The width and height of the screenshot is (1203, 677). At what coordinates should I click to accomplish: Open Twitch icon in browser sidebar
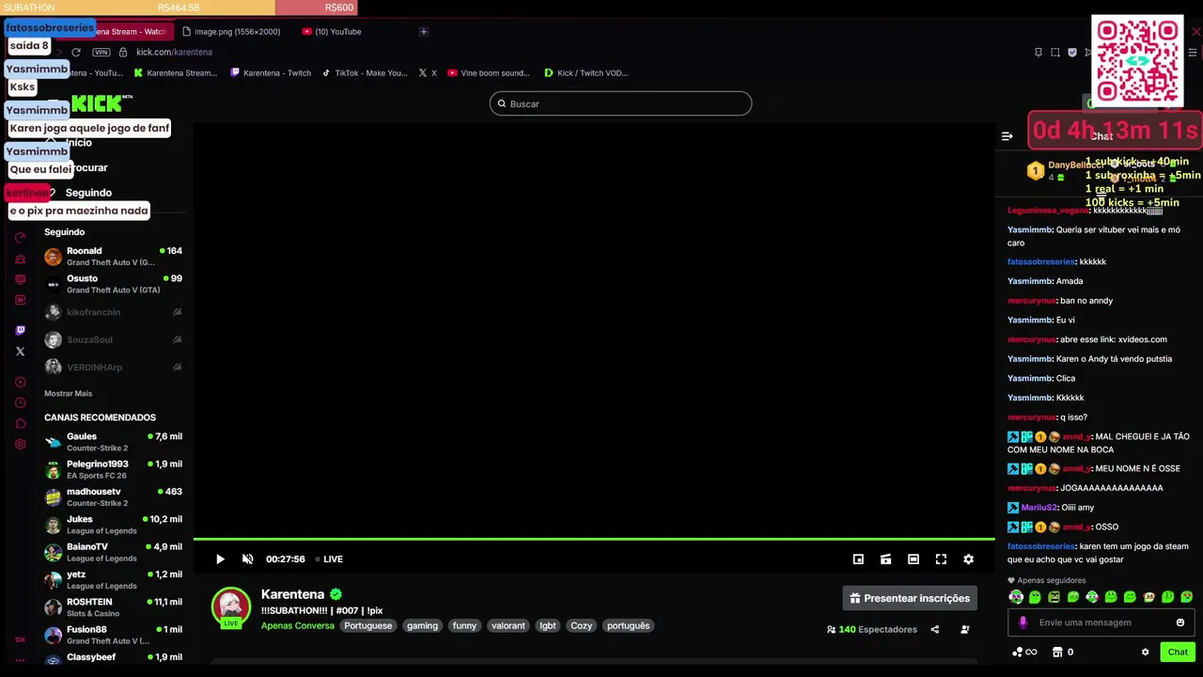point(21,330)
